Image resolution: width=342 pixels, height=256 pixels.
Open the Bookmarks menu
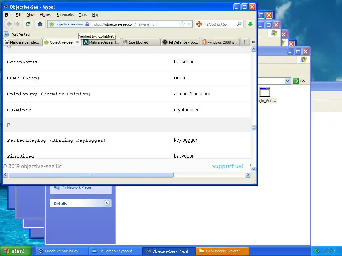[65, 15]
